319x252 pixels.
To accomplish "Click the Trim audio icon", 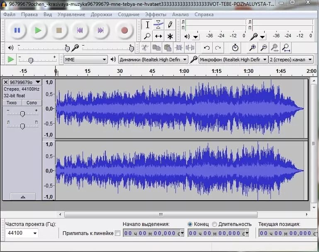I will click(179, 48).
